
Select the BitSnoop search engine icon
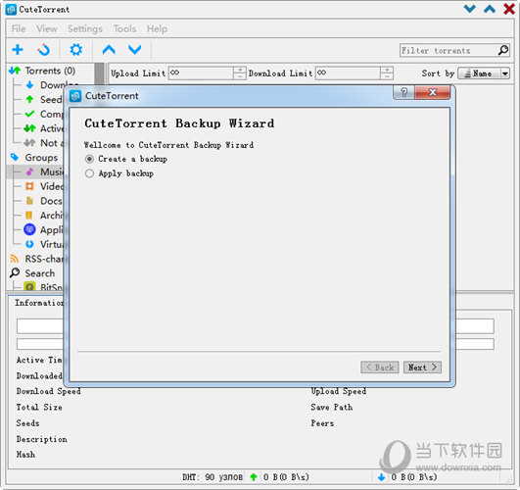point(29,286)
